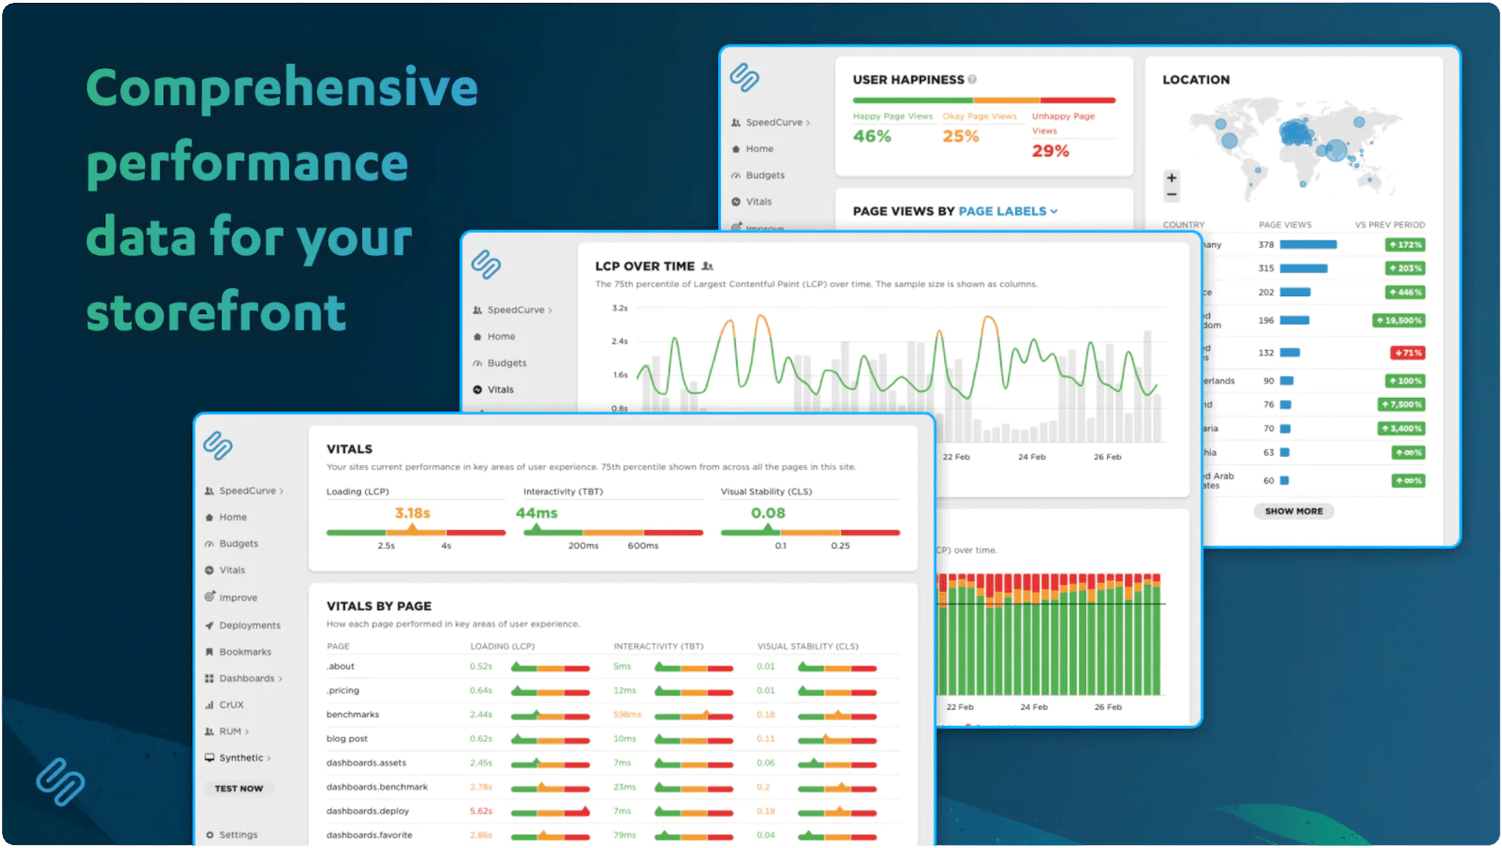1502x848 pixels.
Task: Click the Improve target icon in sidebar
Action: pyautogui.click(x=210, y=597)
